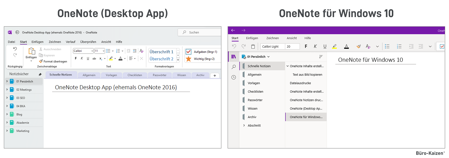Toggle underline U in Desktop App ribbon
Viewport: 449px width, 158px height.
coord(88,59)
